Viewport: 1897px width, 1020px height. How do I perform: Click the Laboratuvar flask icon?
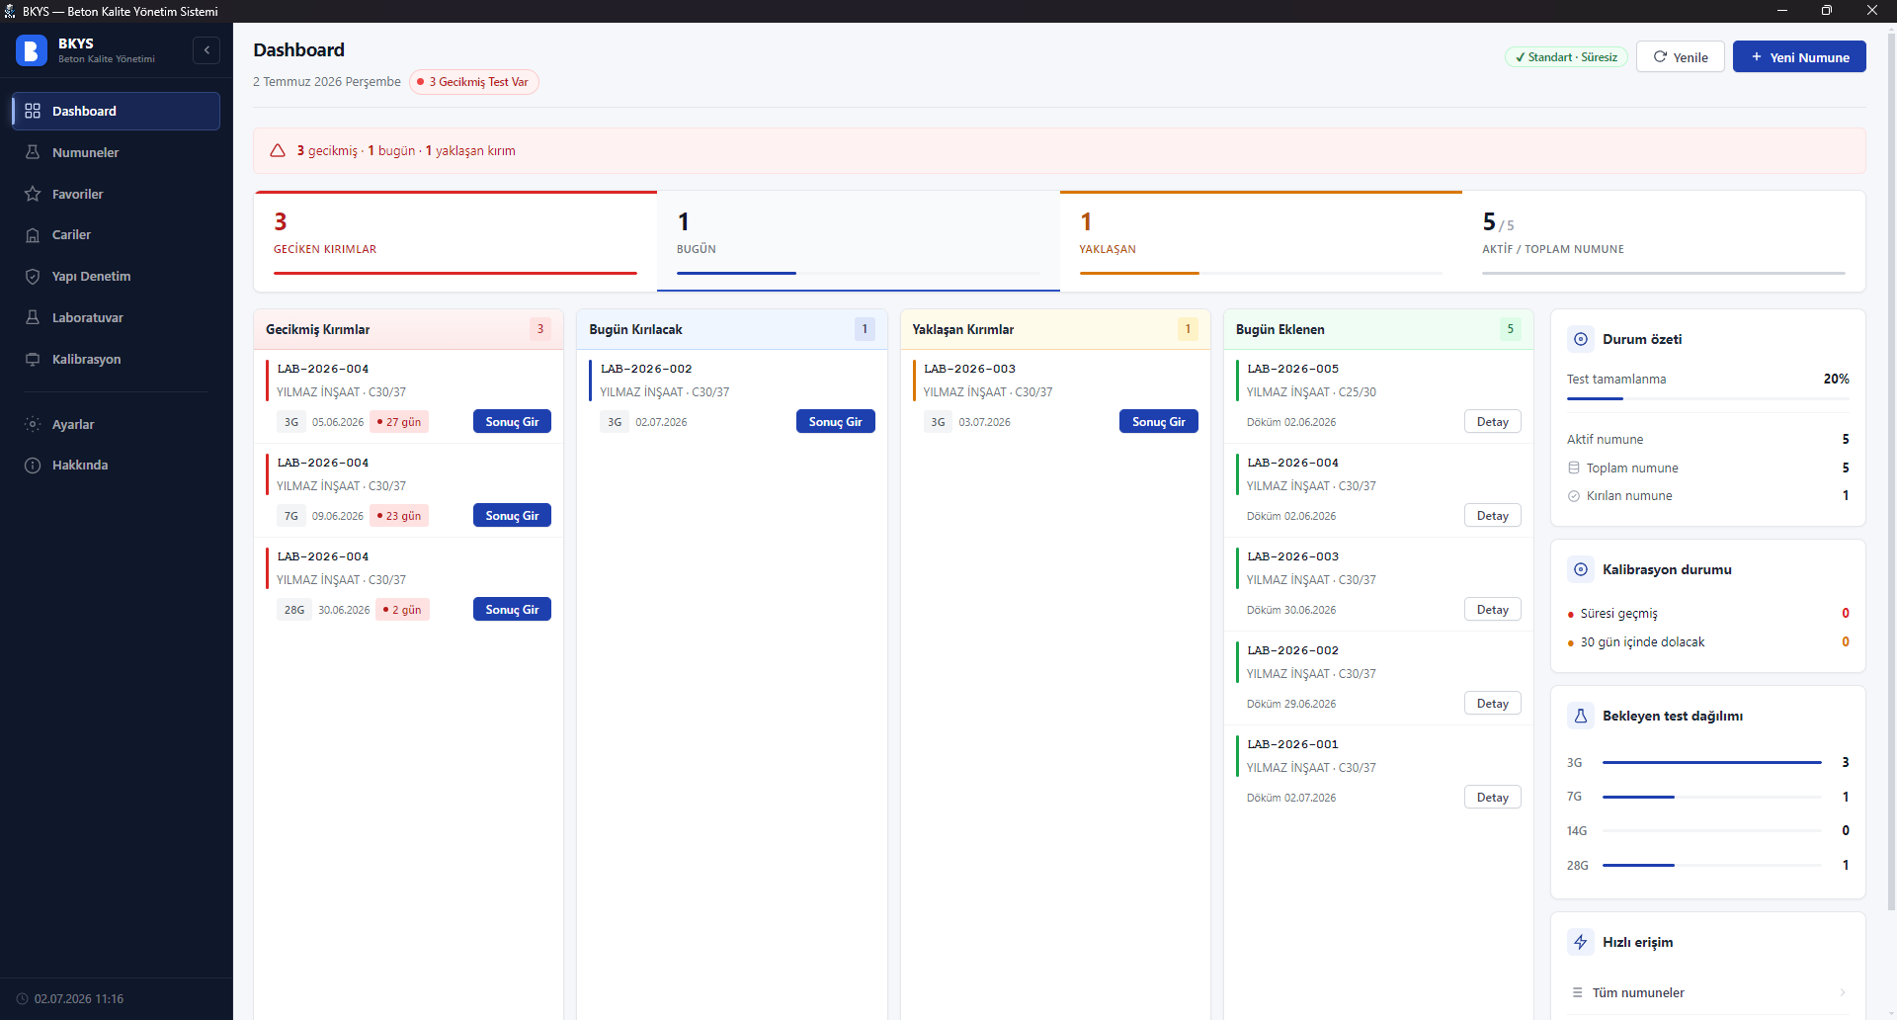pos(33,317)
